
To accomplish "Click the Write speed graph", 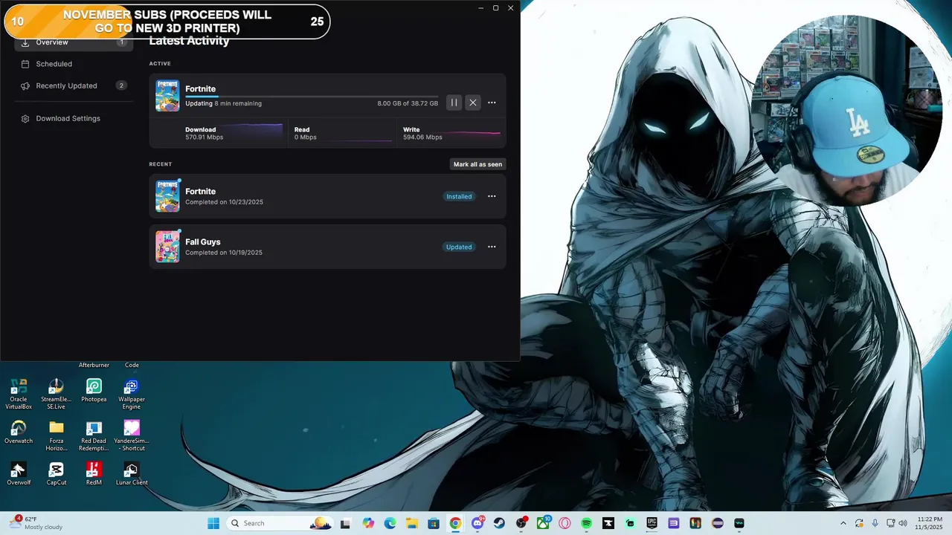I will coord(473,133).
